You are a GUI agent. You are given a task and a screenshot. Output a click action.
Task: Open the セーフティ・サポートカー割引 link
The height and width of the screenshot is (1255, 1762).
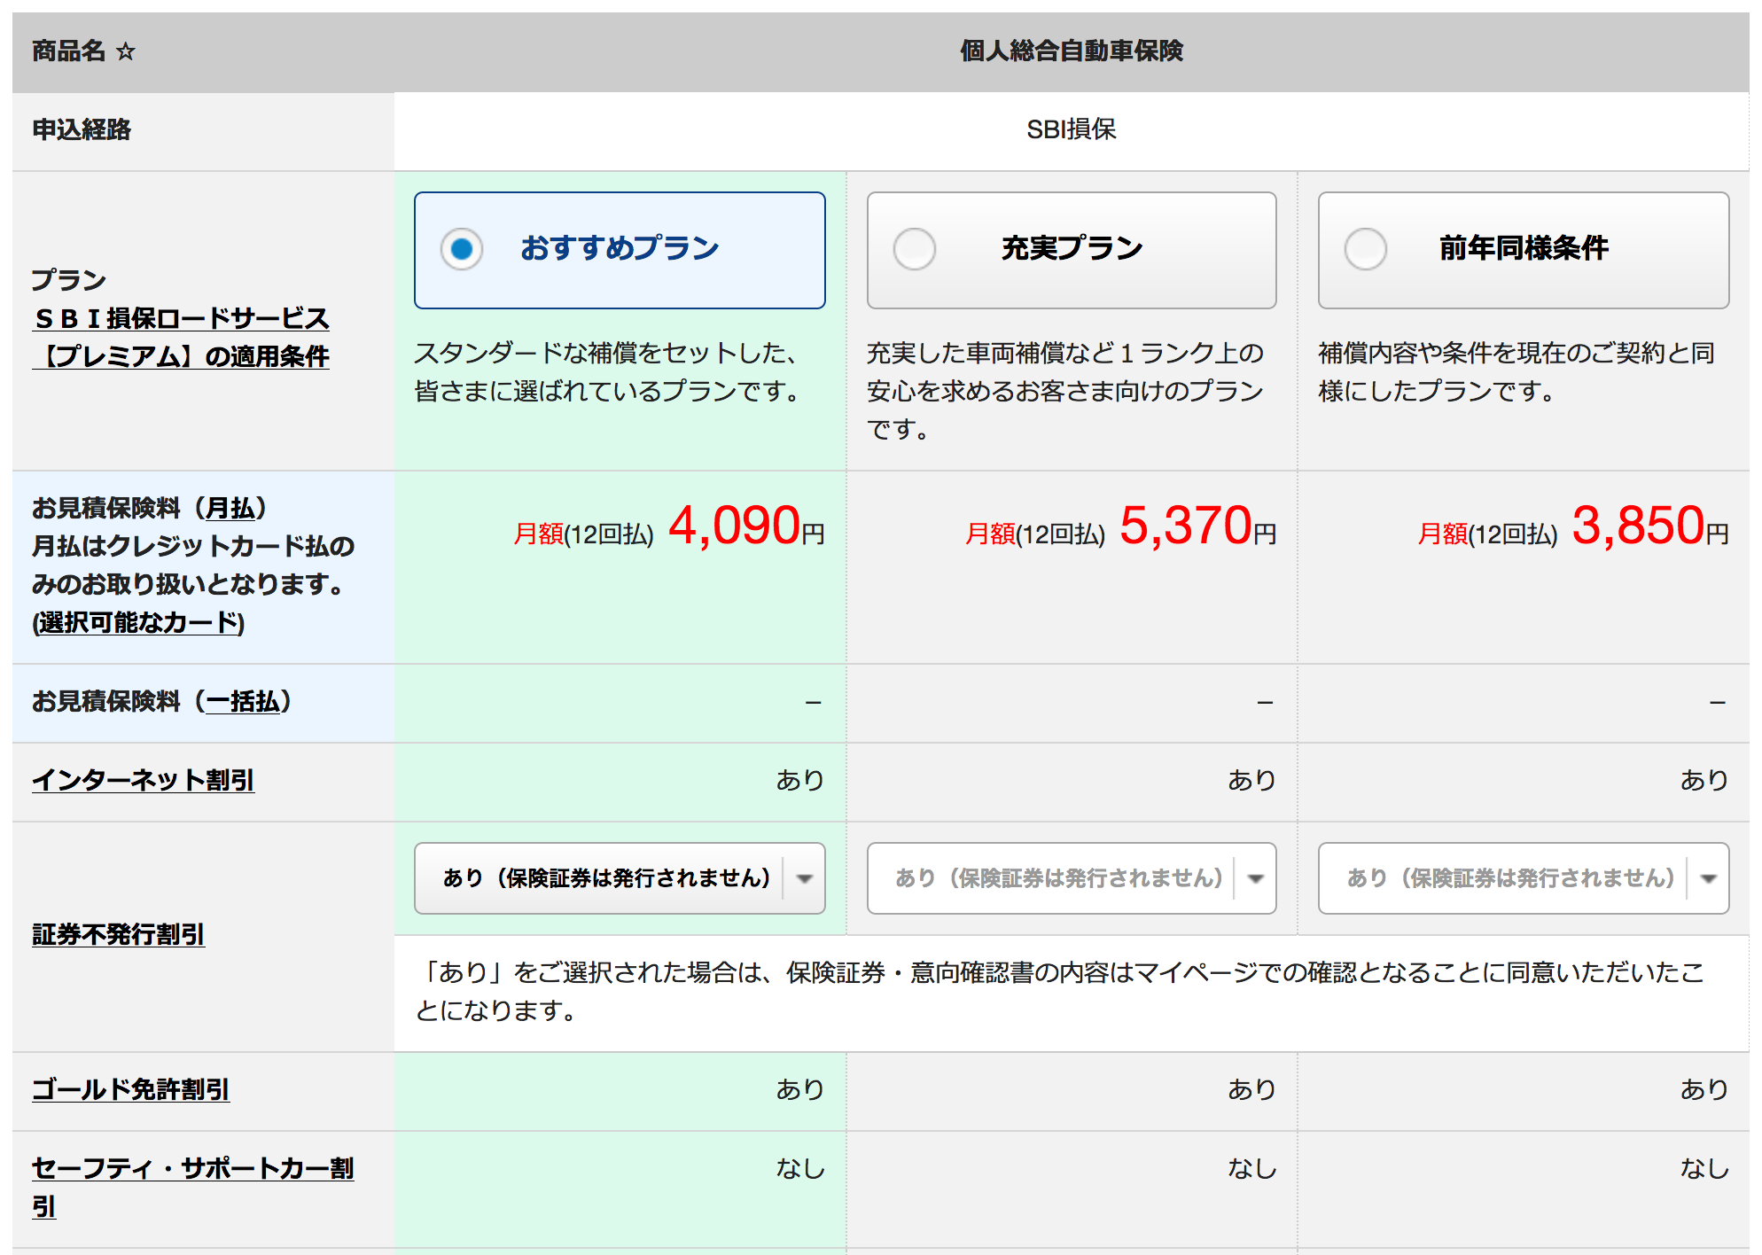point(192,1169)
